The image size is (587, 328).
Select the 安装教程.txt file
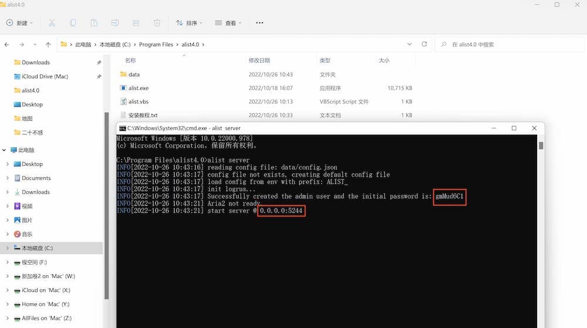[143, 115]
